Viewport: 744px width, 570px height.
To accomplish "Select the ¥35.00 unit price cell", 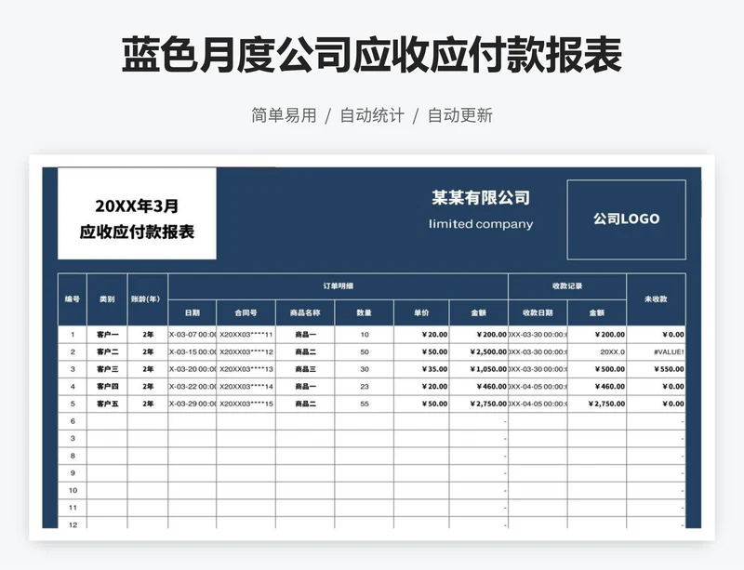I will coord(421,369).
